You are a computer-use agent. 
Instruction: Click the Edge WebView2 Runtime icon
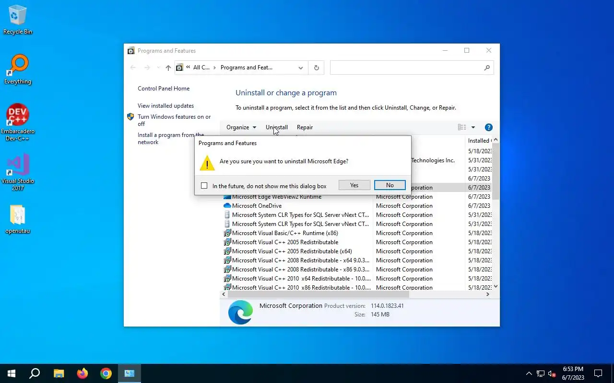[x=227, y=197]
